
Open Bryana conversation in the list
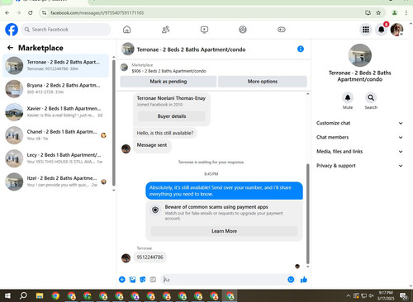pyautogui.click(x=55, y=88)
